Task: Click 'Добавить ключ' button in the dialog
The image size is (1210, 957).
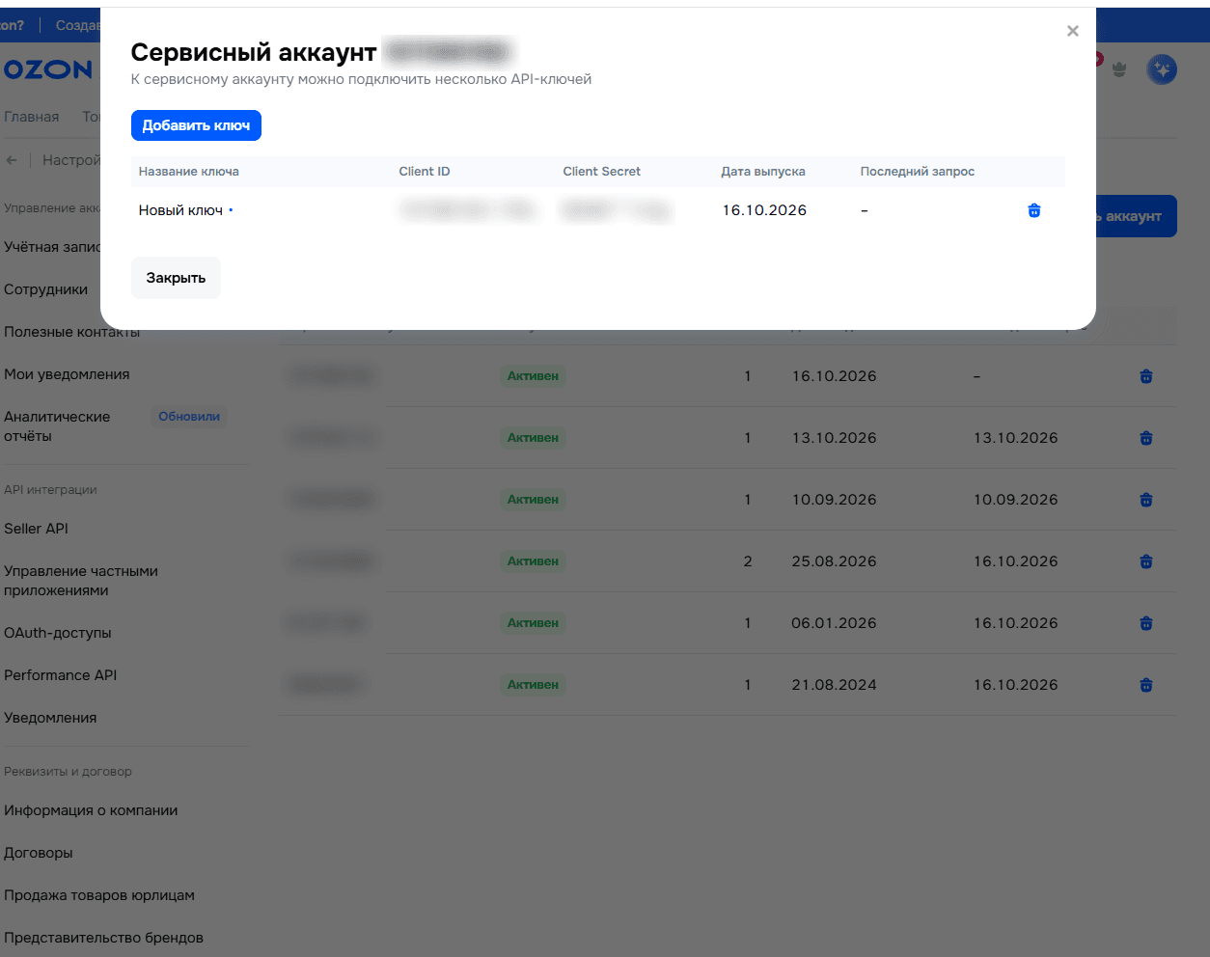Action: coord(196,125)
